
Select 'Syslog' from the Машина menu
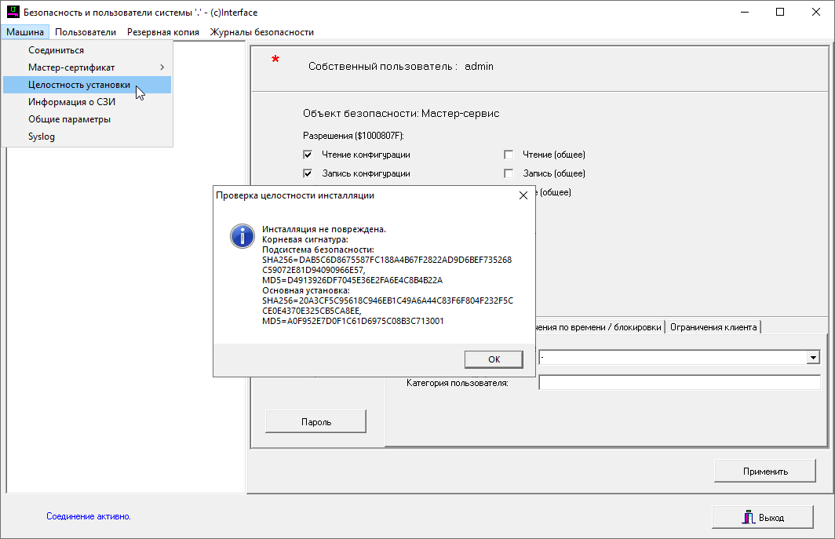pyautogui.click(x=42, y=137)
